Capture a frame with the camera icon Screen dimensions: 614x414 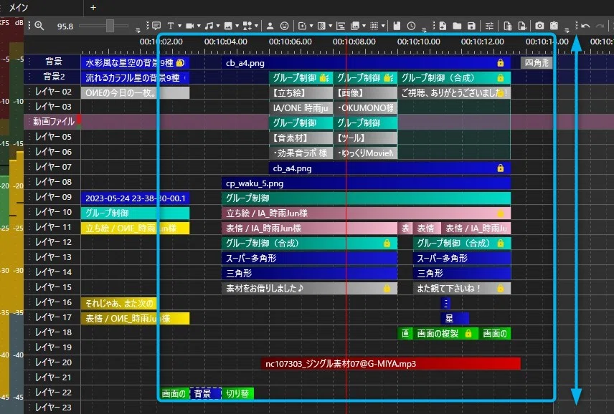539,26
